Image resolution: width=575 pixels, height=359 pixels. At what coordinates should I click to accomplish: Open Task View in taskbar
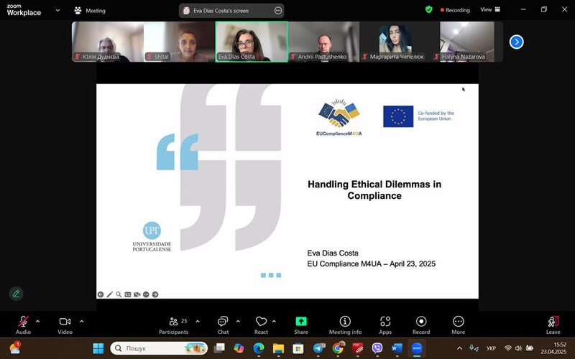tap(219, 348)
